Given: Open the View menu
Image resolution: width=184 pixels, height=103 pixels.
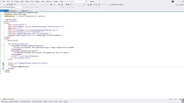Looking at the screenshot, I should pyautogui.click(x=8, y=1).
